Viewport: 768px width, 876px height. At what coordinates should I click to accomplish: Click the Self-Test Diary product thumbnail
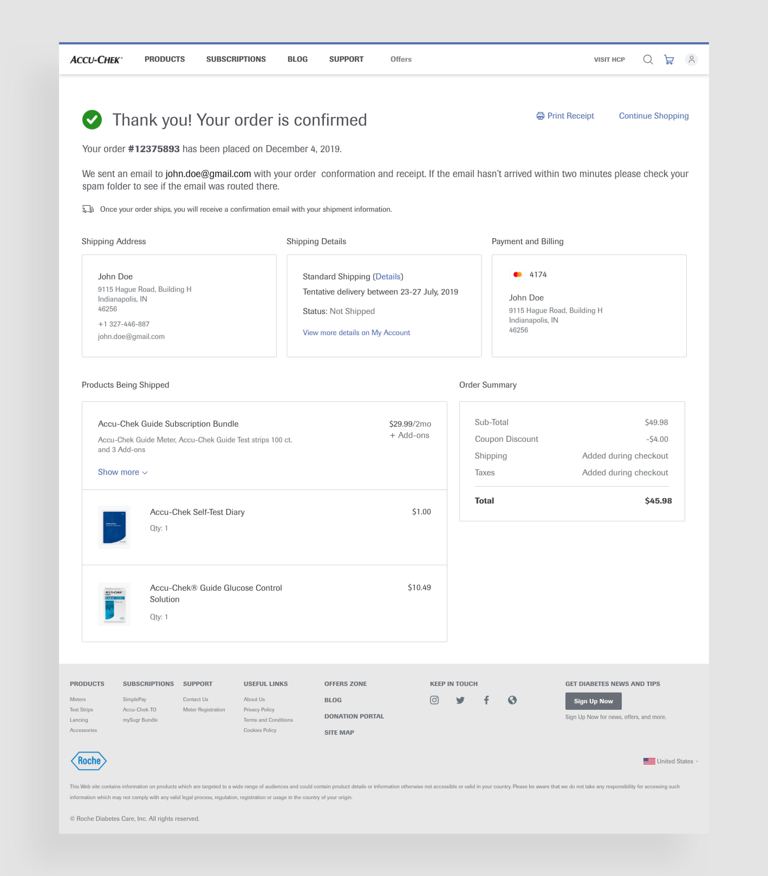[114, 527]
